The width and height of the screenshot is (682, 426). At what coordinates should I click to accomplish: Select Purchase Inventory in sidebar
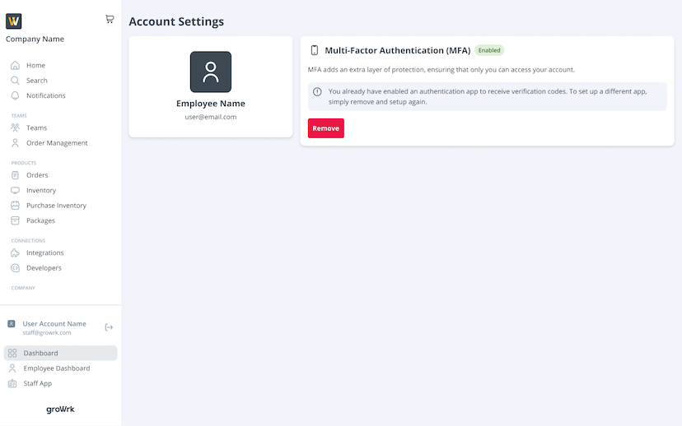pos(56,206)
